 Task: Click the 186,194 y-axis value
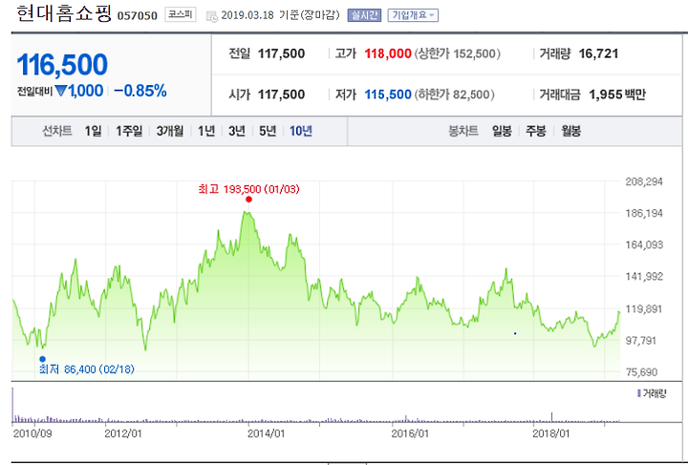tap(644, 214)
